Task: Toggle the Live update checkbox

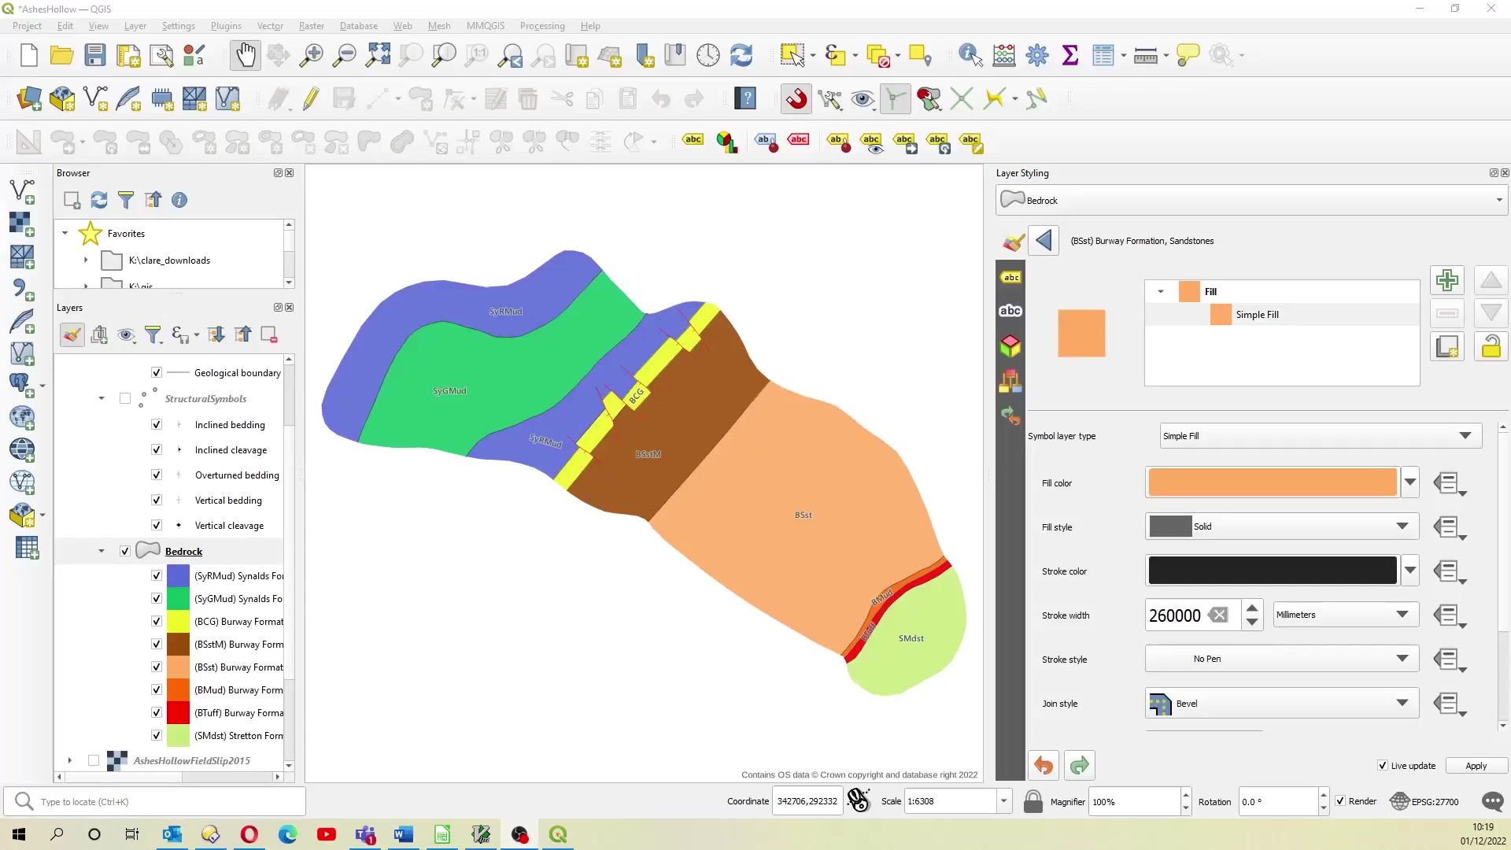Action: click(1383, 766)
